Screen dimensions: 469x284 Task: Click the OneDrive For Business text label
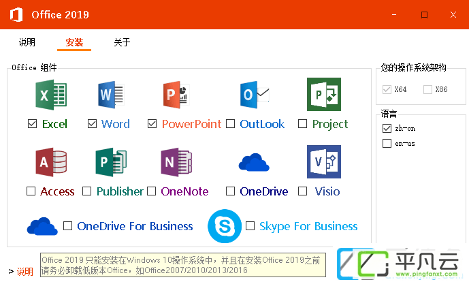click(x=135, y=226)
